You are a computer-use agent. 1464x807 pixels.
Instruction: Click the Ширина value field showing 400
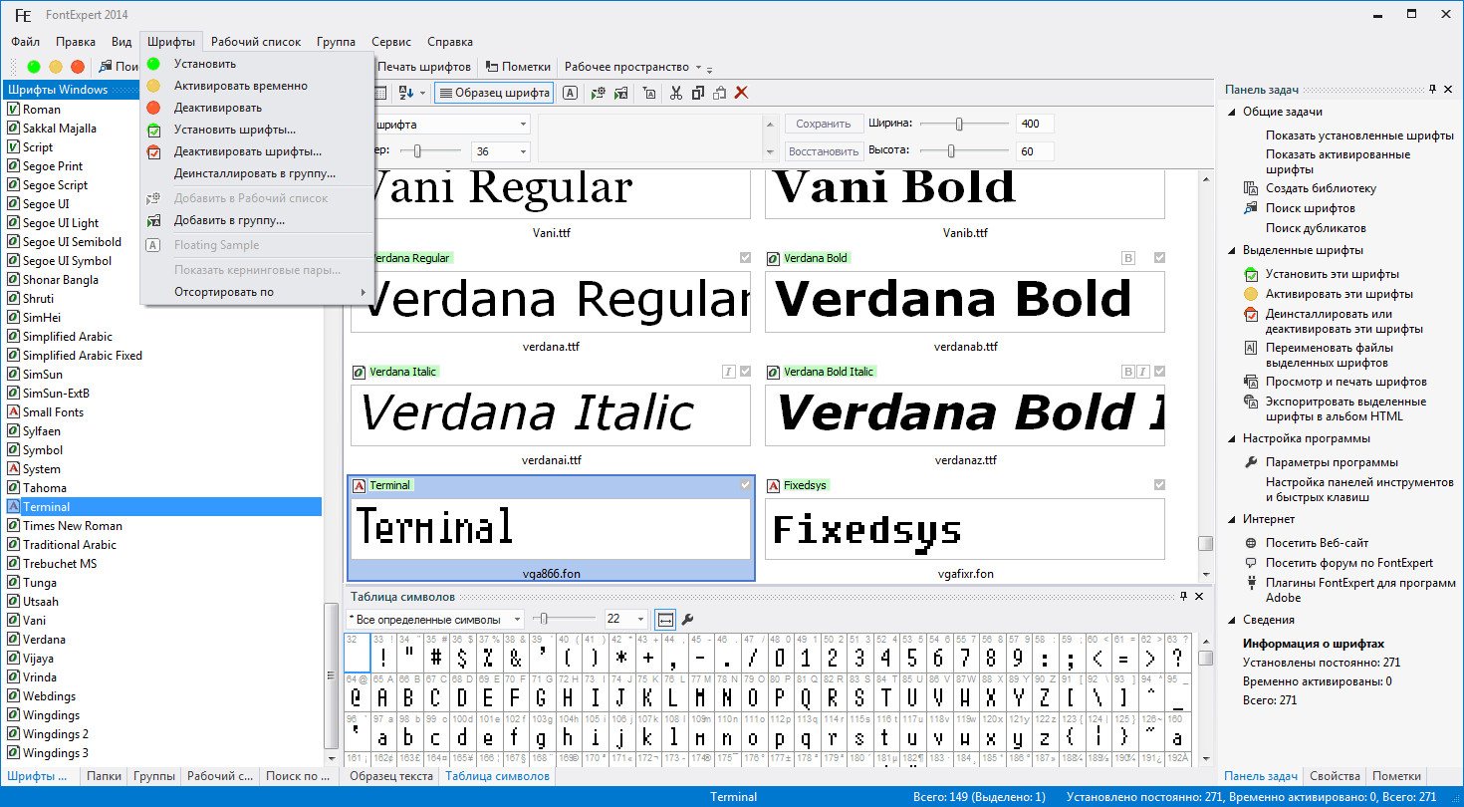1035,124
